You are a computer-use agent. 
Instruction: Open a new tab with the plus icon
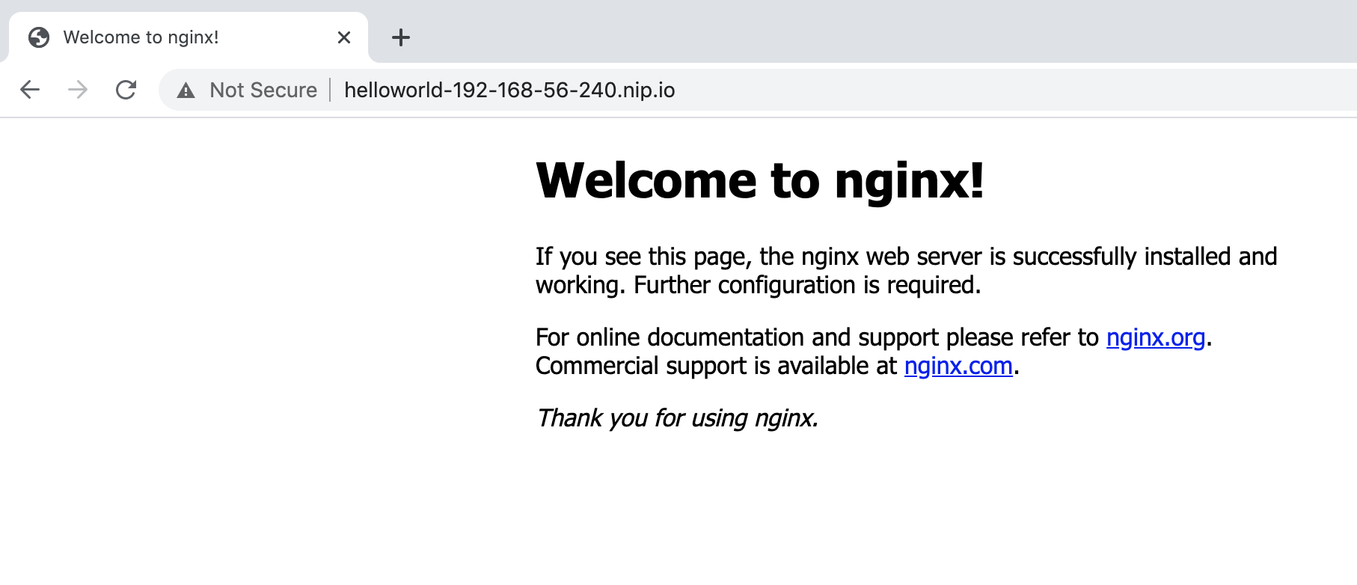[x=401, y=37]
